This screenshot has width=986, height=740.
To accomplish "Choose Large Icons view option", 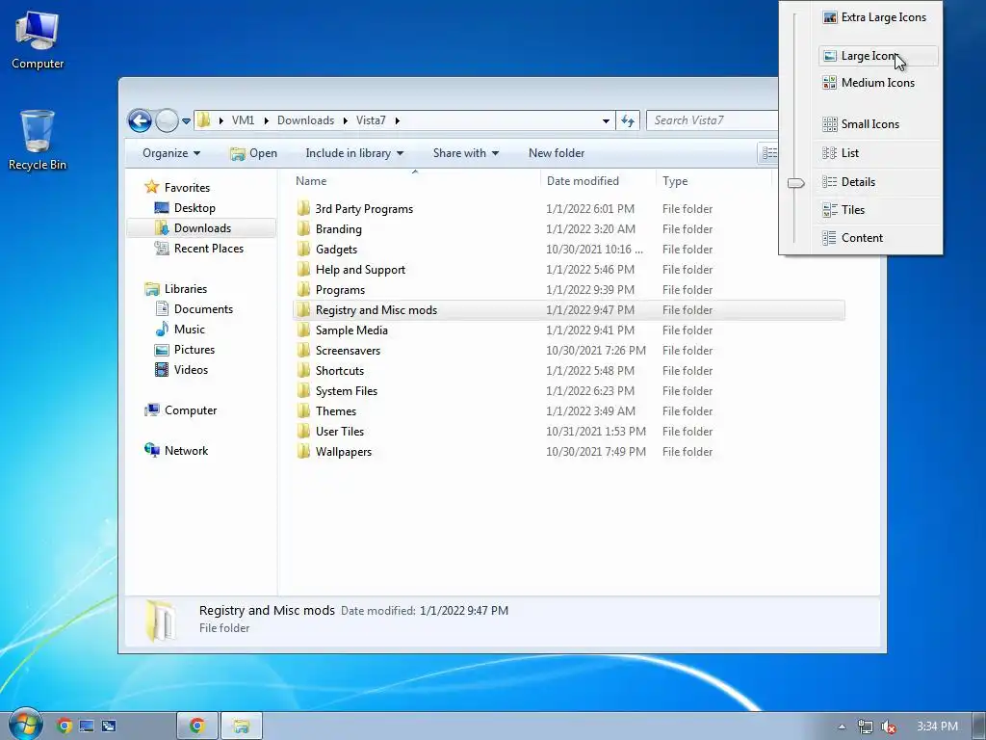I will click(878, 56).
